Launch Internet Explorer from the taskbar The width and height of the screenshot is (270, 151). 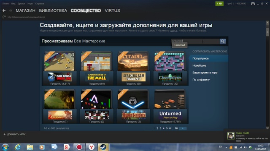tap(18, 147)
